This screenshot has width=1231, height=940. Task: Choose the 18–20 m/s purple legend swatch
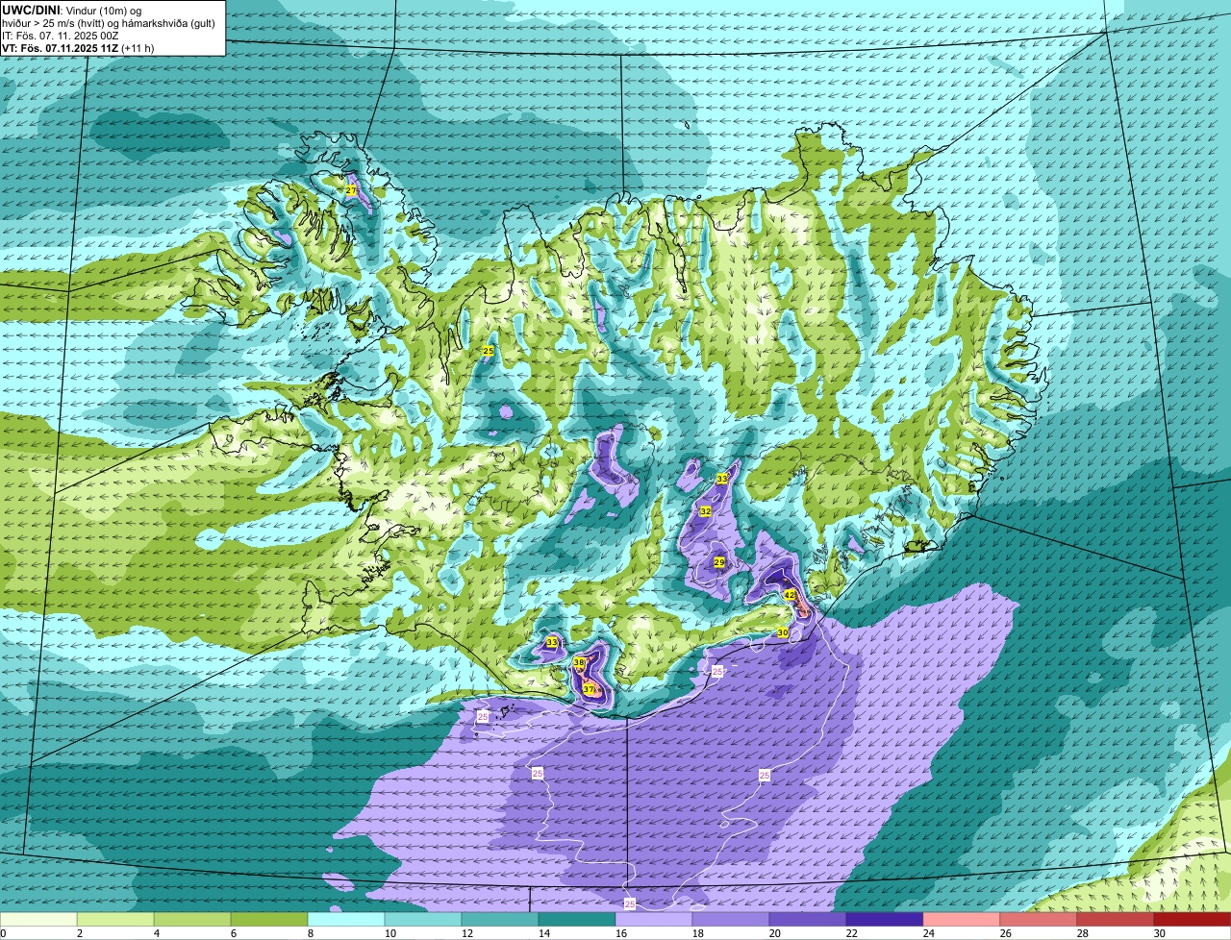tap(732, 920)
